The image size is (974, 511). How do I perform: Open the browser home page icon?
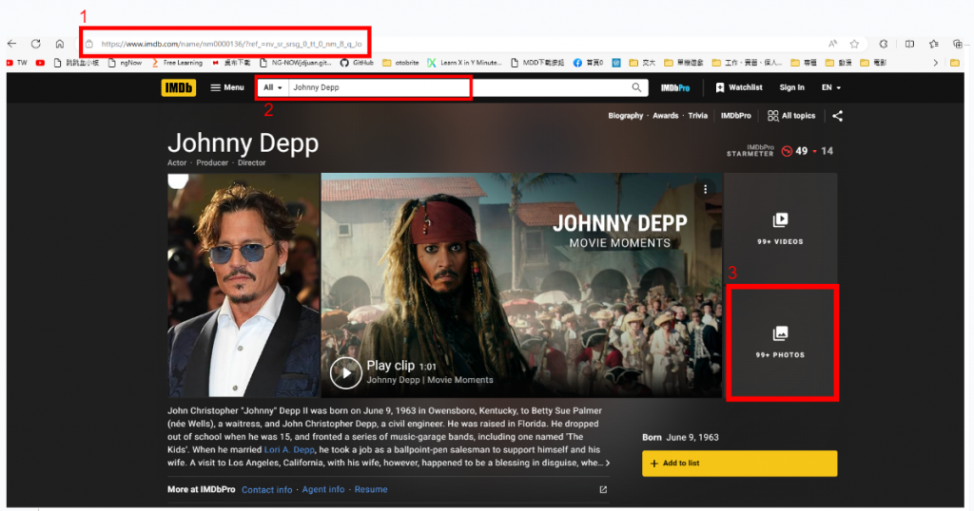pos(60,44)
